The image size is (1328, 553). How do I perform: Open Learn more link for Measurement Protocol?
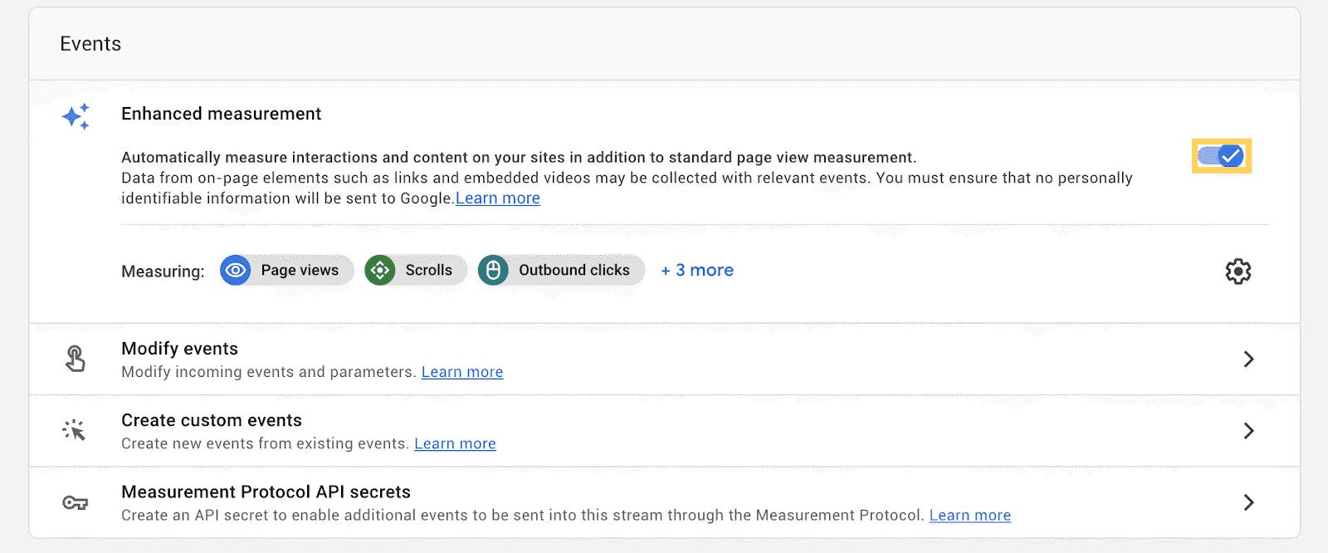(x=969, y=516)
